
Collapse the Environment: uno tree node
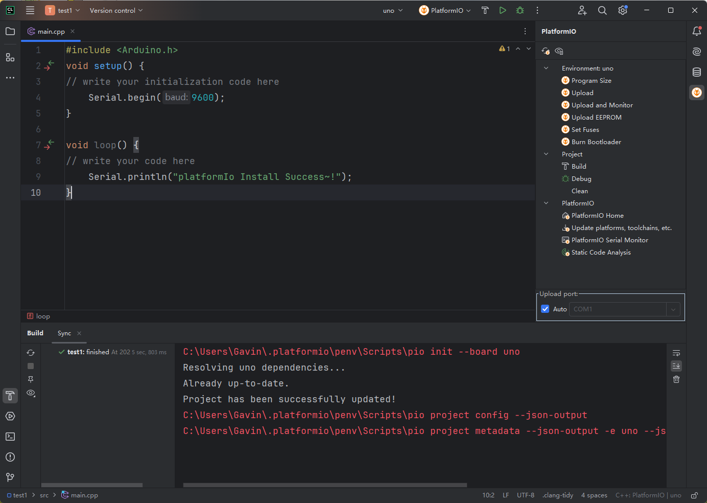546,68
